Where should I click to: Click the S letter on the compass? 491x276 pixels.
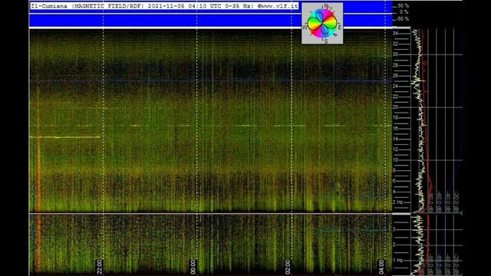coord(326,41)
